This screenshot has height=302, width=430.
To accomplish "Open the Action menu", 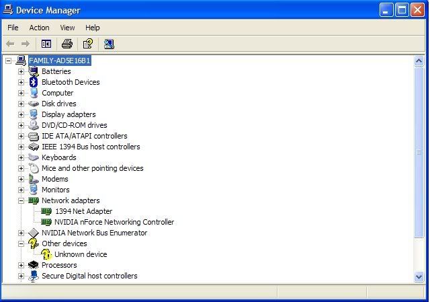I will [x=39, y=28].
